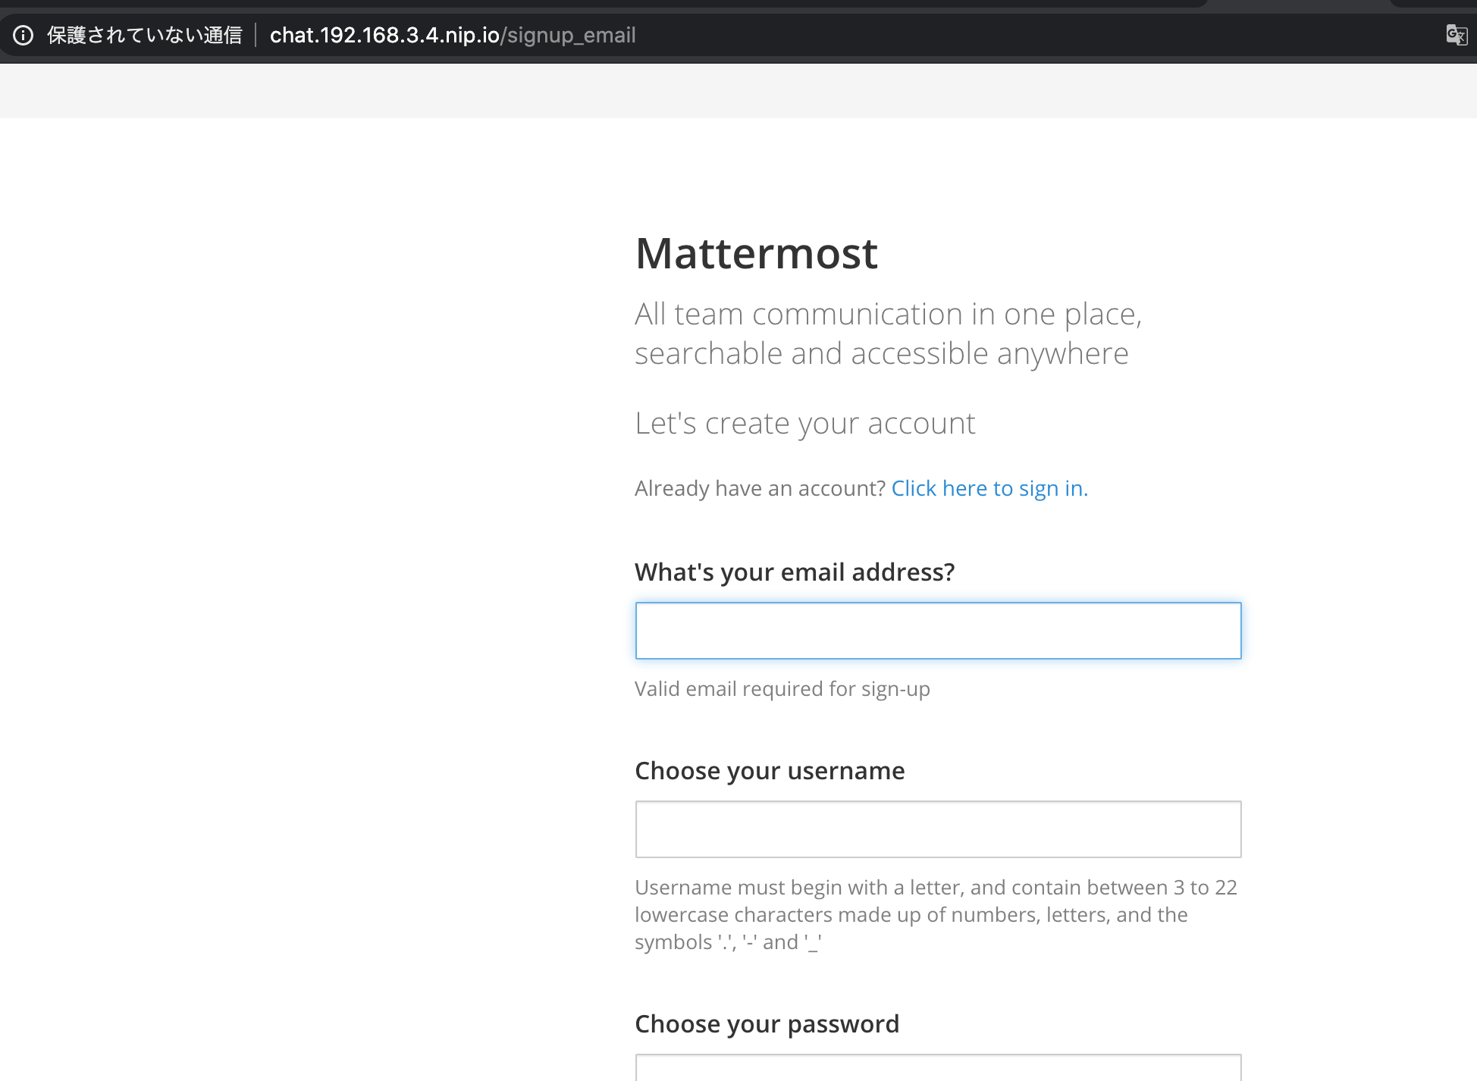Viewport: 1477px width, 1081px height.
Task: Click the signup_email path in the URL
Action: click(x=571, y=36)
